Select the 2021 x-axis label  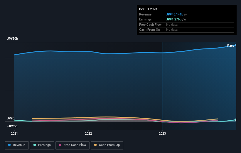pos(14,134)
